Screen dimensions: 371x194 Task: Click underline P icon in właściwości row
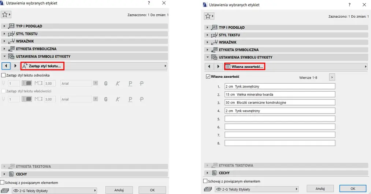[130, 99]
